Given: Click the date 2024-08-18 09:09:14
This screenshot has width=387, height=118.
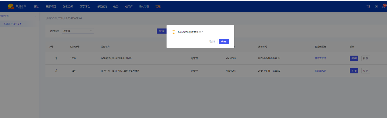Looking at the screenshot, I should pos(269,58).
